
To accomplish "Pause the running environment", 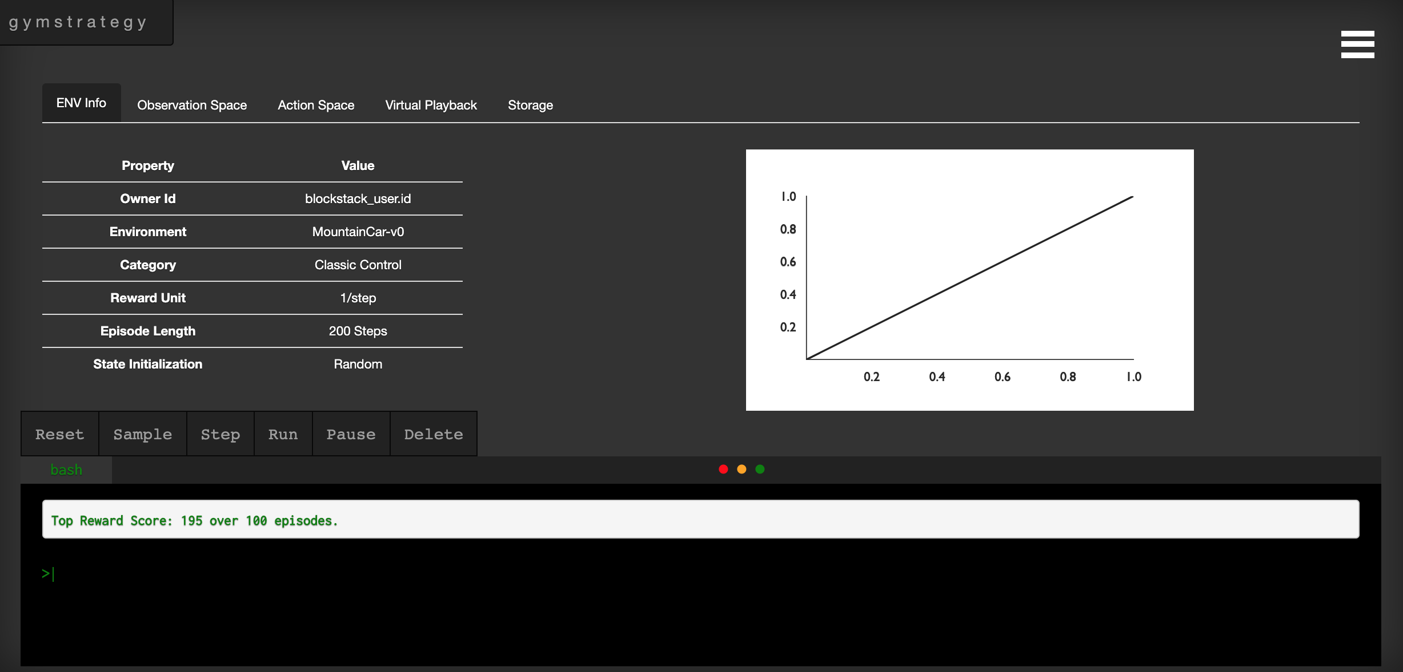I will click(351, 434).
